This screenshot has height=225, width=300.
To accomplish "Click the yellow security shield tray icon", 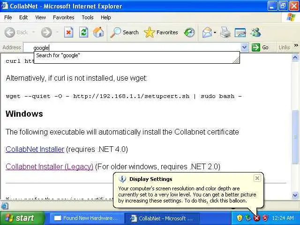I will tap(240, 218).
